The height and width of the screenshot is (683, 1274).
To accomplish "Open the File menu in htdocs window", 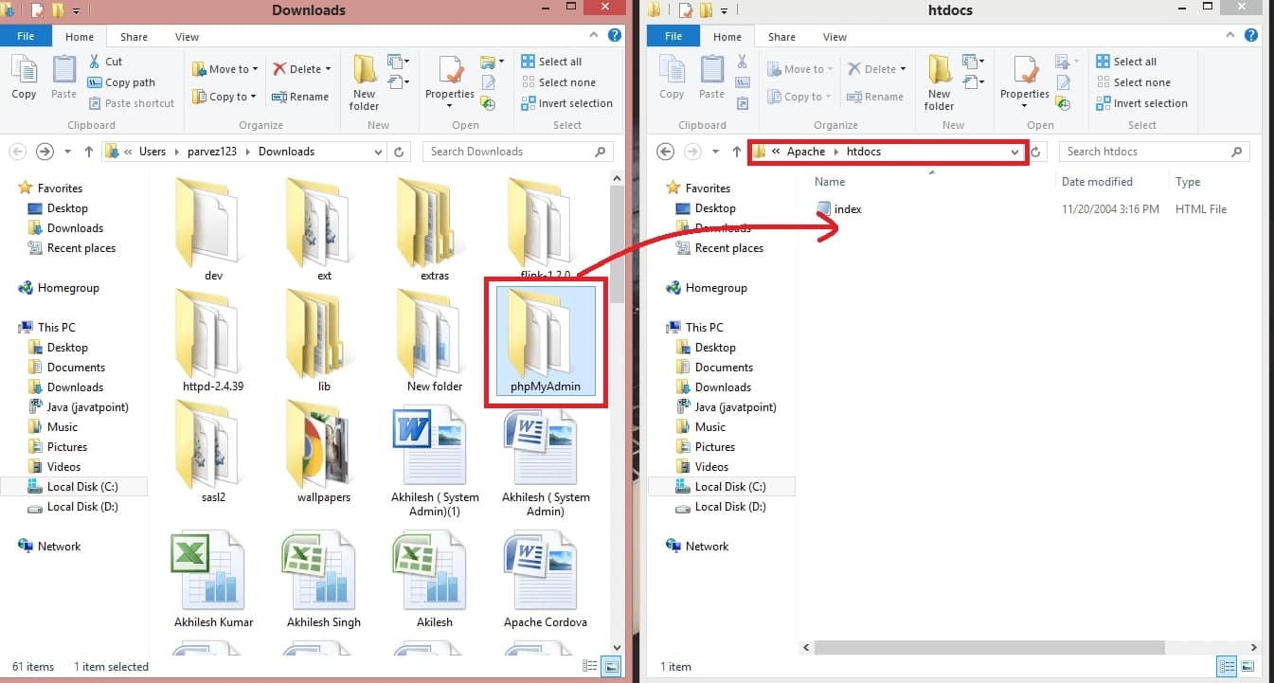I will pos(673,36).
